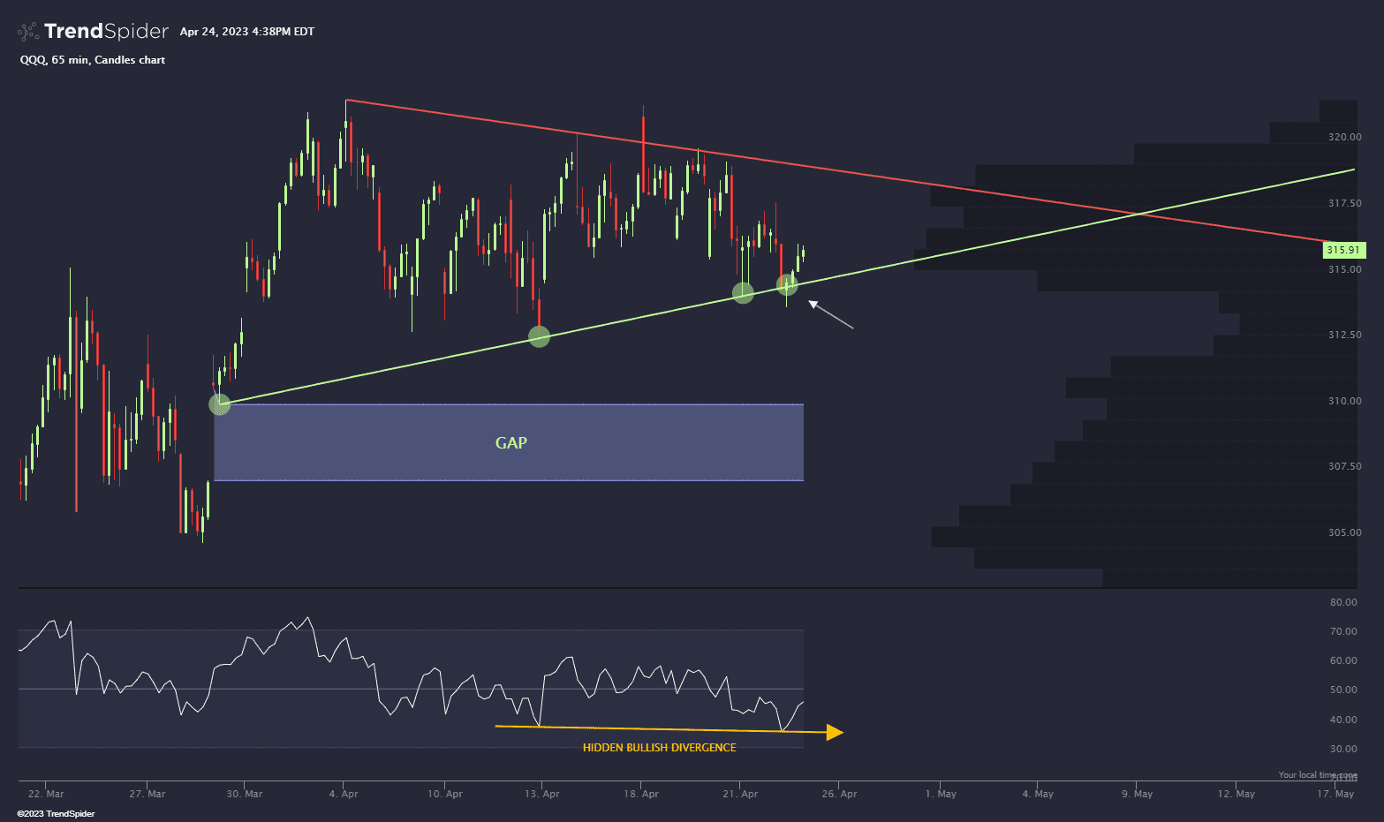
Task: Click the white pointer arrow annotation
Action: (831, 314)
